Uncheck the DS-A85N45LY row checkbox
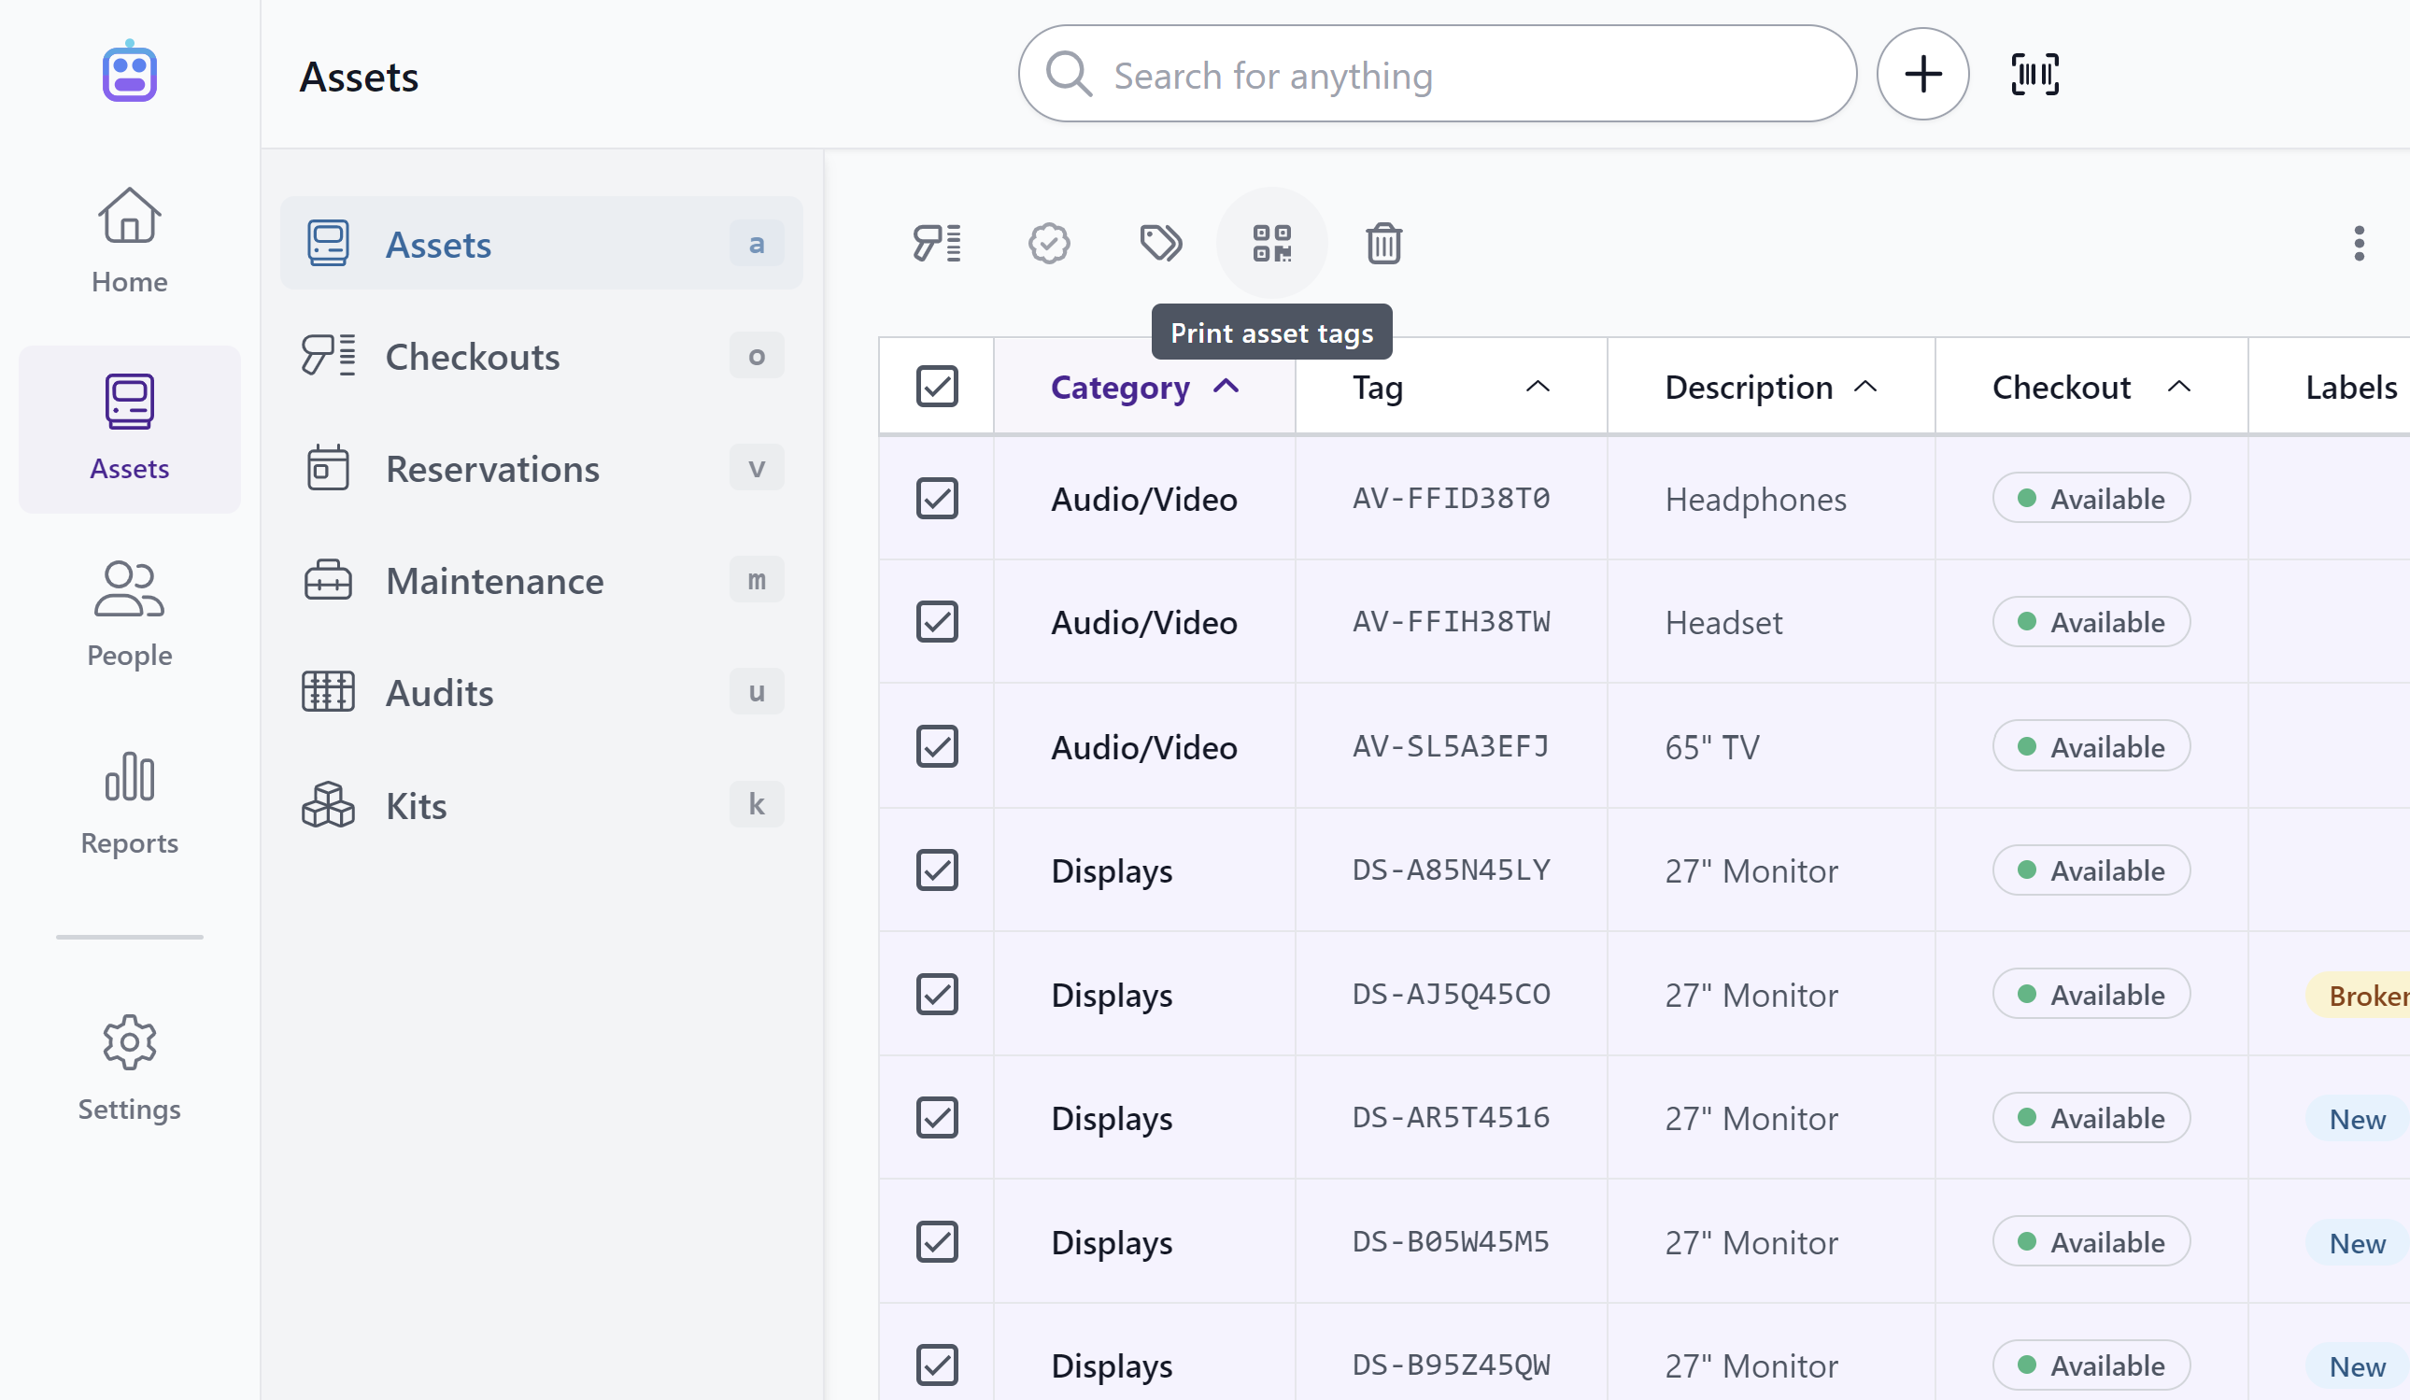Image resolution: width=2410 pixels, height=1400 pixels. pos(936,870)
